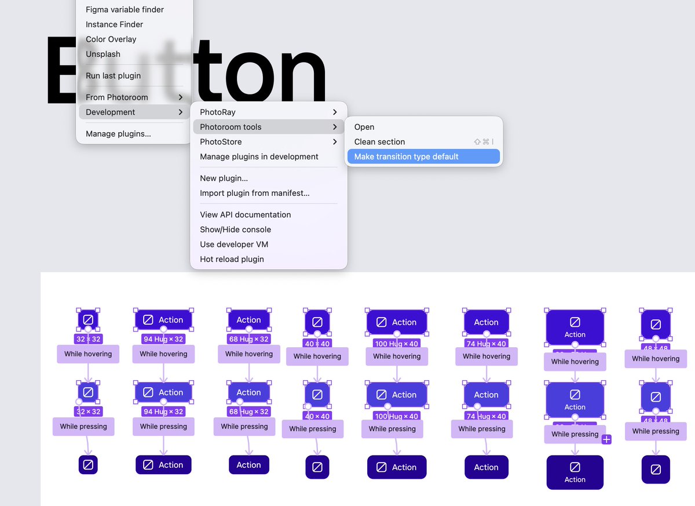
Task: Click While hovering label under 74 Hug × 40
Action: coord(487,356)
